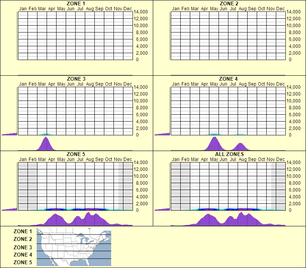This screenshot has height=268, width=306.
Task: Click the Sep label on ZONE 5 chart
Action: tap(99, 159)
